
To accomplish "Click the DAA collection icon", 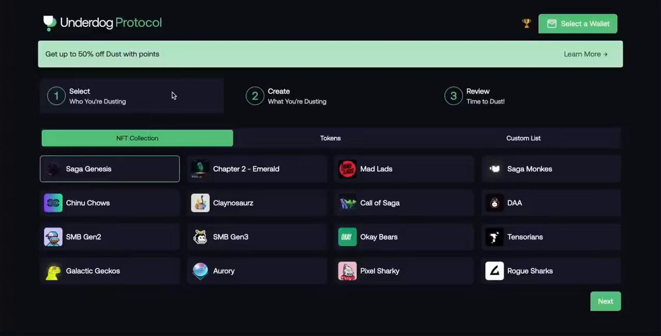I will coord(495,203).
